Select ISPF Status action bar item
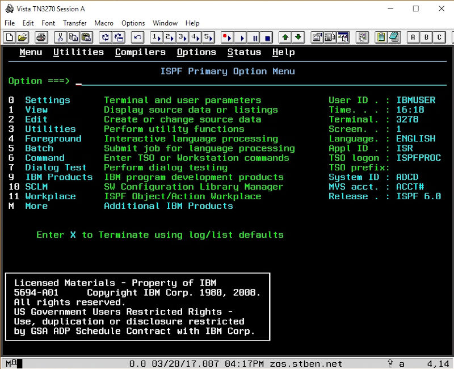The image size is (454, 369). 244,52
